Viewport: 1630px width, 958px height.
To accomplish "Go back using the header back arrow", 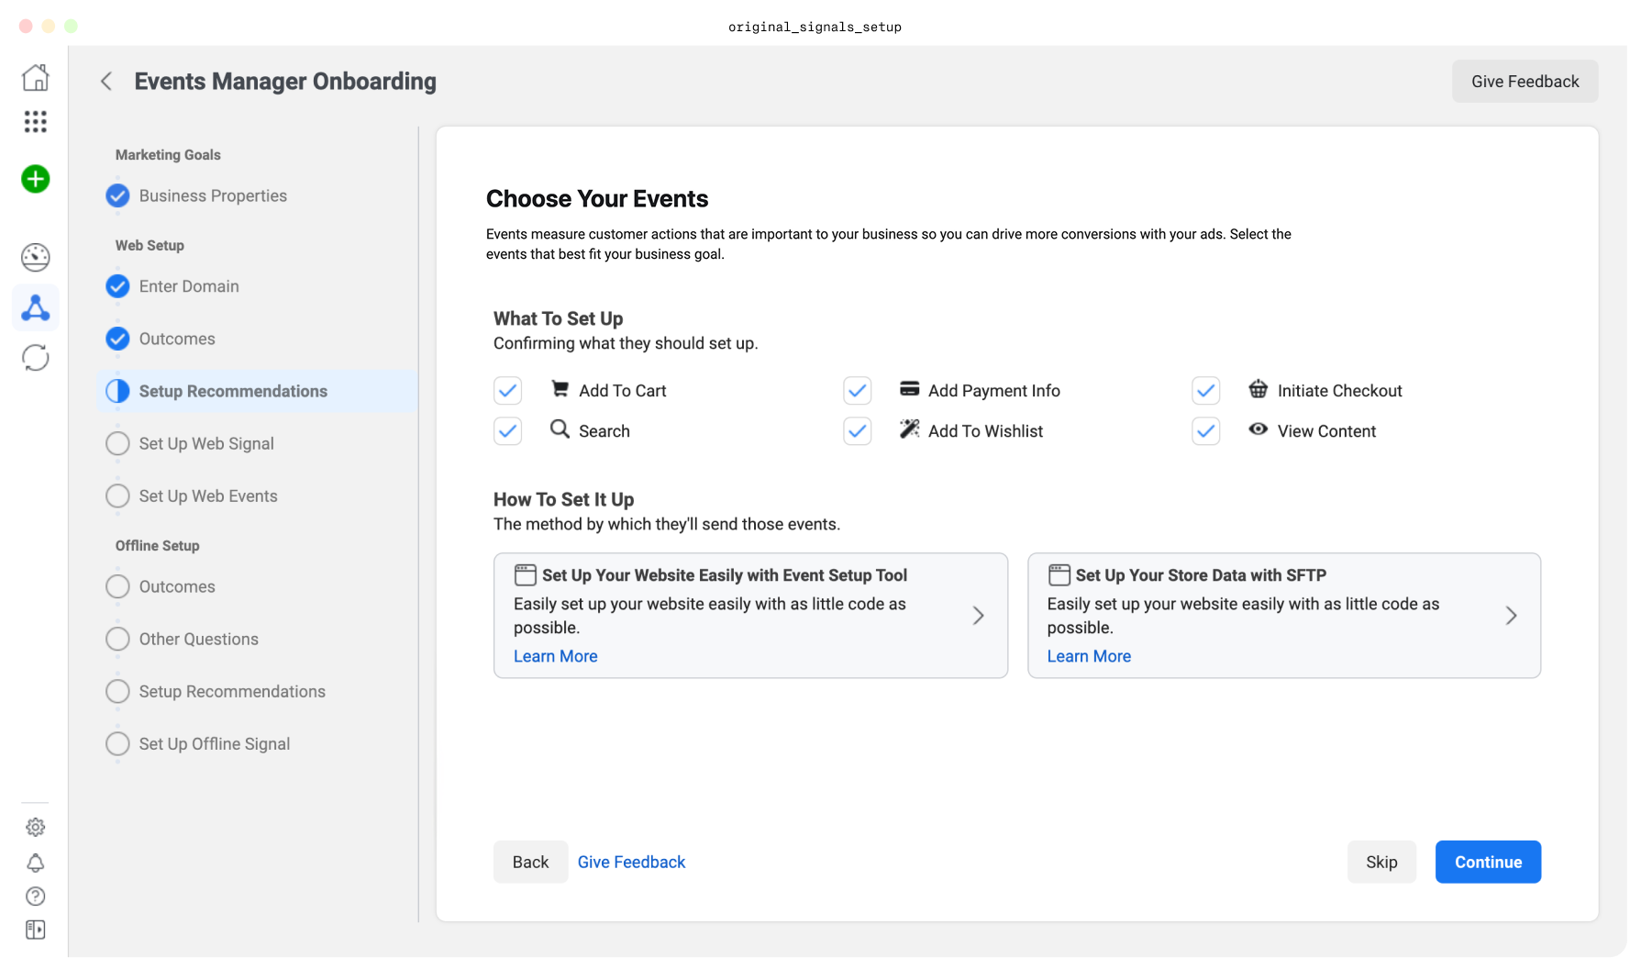I will (x=106, y=82).
